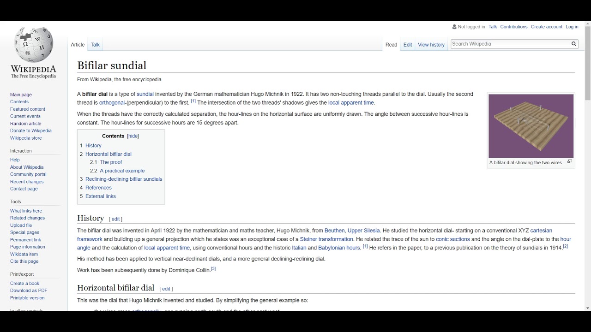Go to Main page in sidebar

(21, 95)
